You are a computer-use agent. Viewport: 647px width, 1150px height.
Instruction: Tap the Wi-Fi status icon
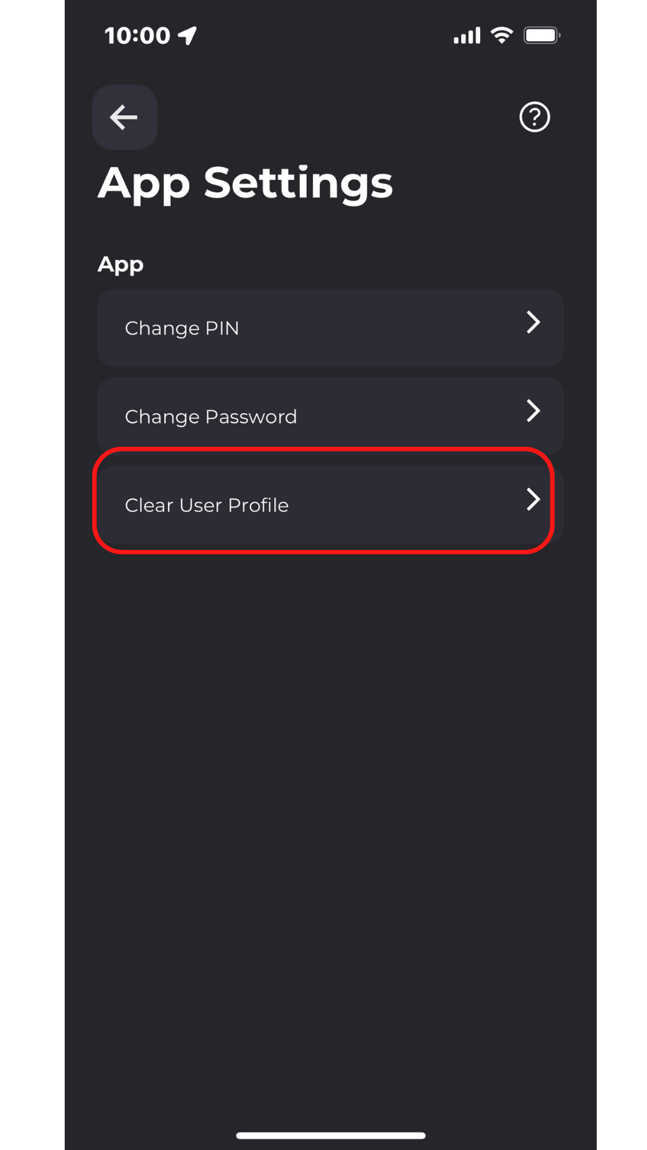502,35
